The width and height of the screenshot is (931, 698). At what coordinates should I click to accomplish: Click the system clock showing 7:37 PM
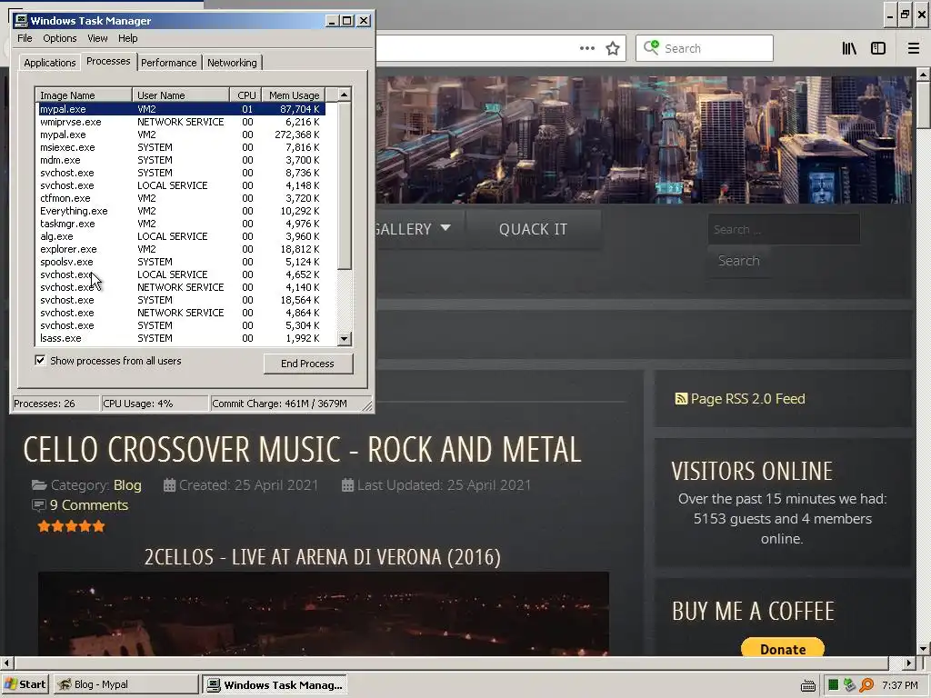point(900,685)
